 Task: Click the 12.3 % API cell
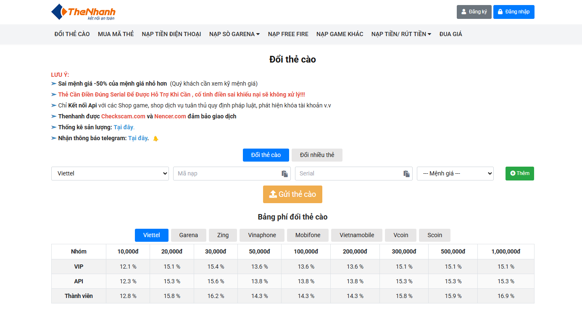tap(128, 281)
